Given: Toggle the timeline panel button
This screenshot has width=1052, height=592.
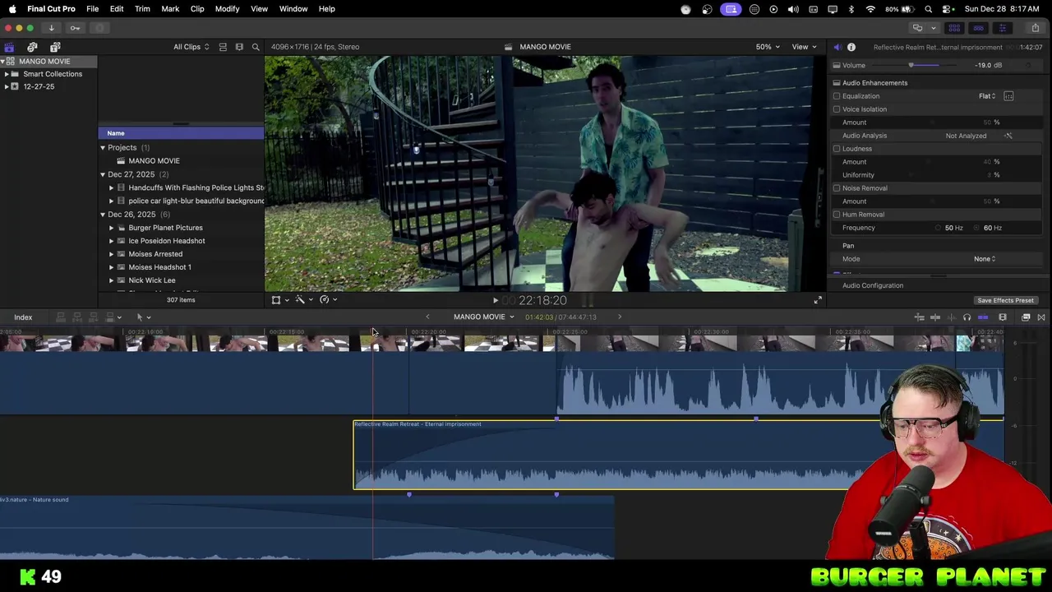Looking at the screenshot, I should click(x=978, y=28).
